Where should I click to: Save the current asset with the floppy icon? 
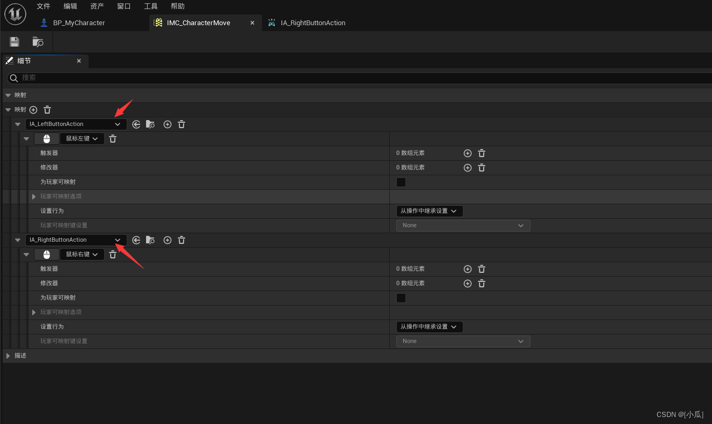click(14, 42)
